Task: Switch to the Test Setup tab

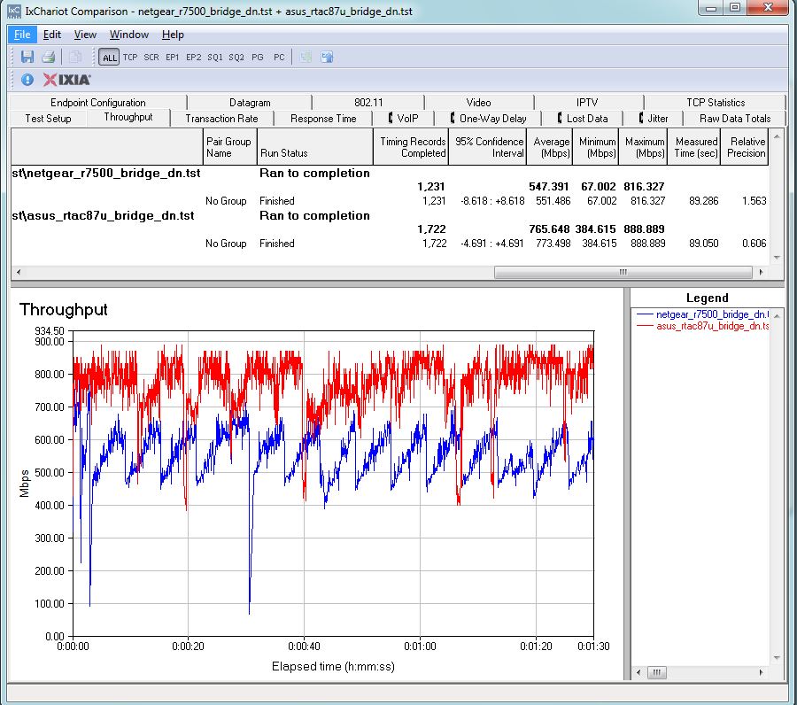Action: [x=49, y=119]
